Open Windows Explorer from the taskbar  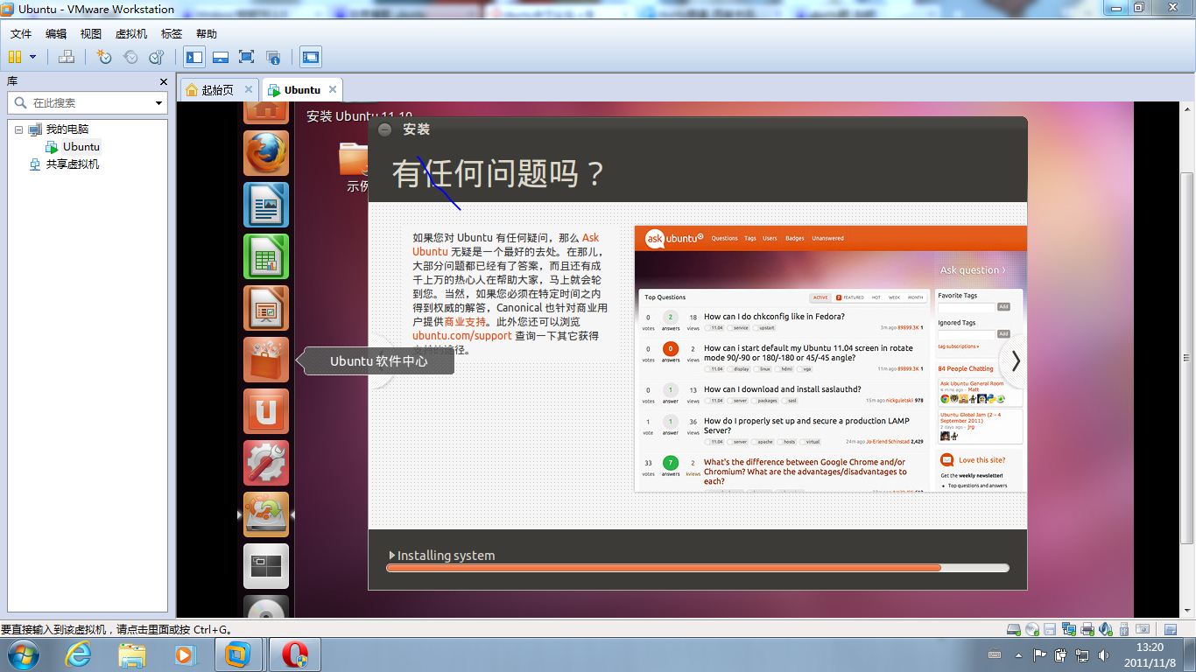(x=132, y=654)
